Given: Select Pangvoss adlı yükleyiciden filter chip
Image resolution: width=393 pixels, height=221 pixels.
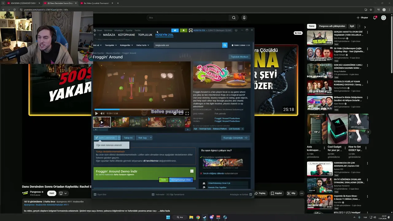Looking at the screenshot, I should (332, 26).
